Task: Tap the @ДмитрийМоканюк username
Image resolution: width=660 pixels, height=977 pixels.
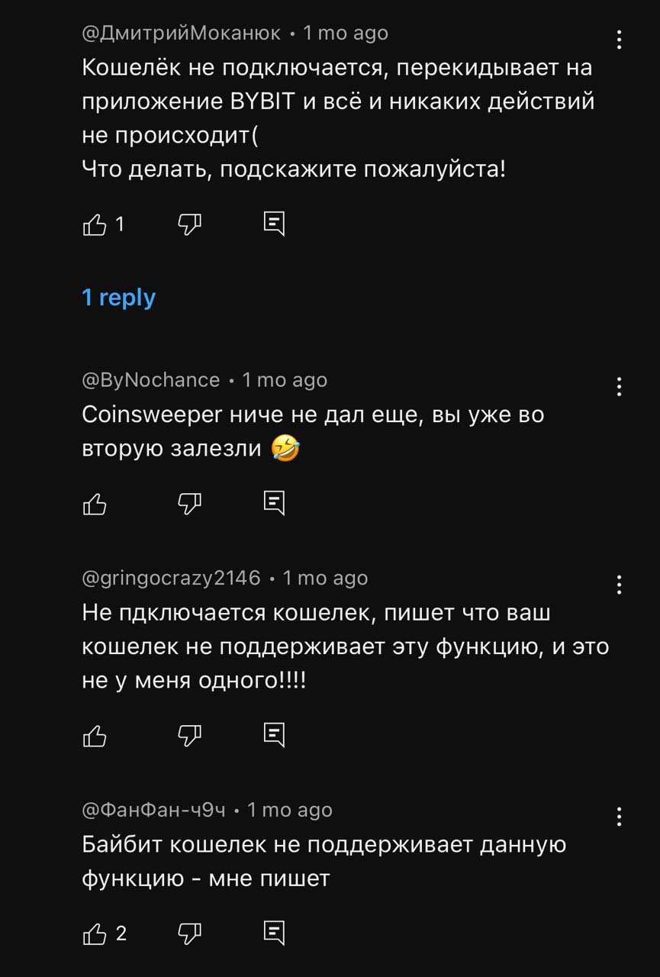Action: (x=182, y=33)
